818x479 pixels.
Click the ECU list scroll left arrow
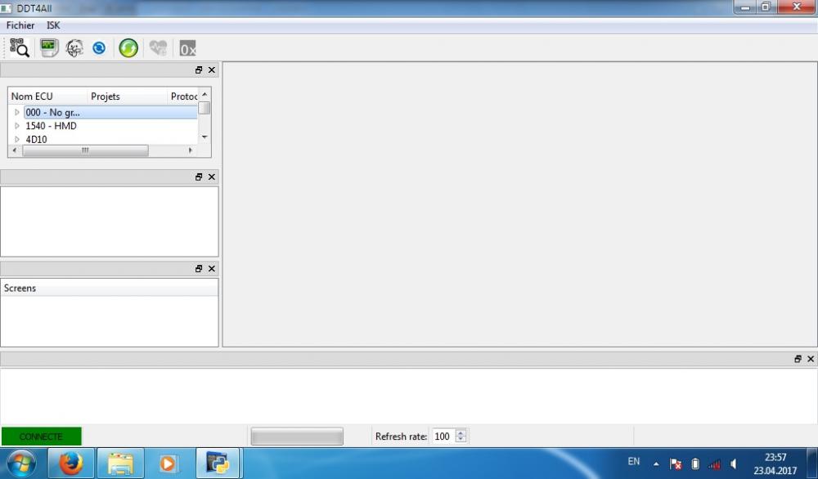click(x=14, y=150)
